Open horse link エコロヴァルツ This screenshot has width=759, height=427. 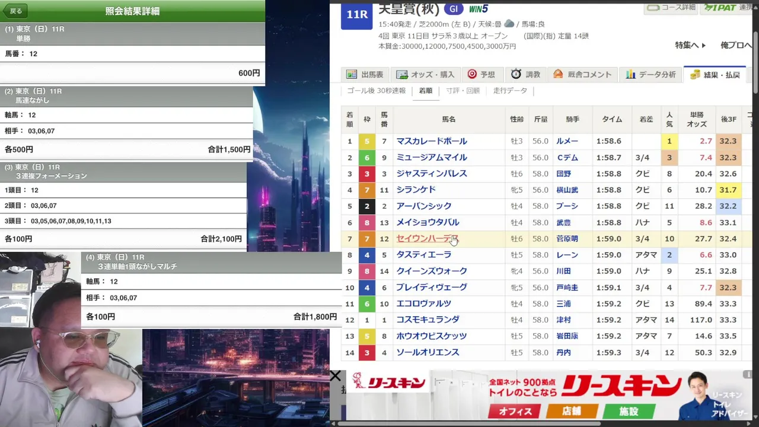click(x=424, y=304)
